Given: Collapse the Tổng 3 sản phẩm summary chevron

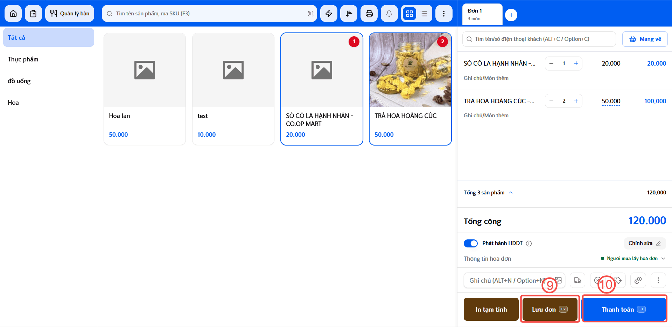Looking at the screenshot, I should [511, 193].
